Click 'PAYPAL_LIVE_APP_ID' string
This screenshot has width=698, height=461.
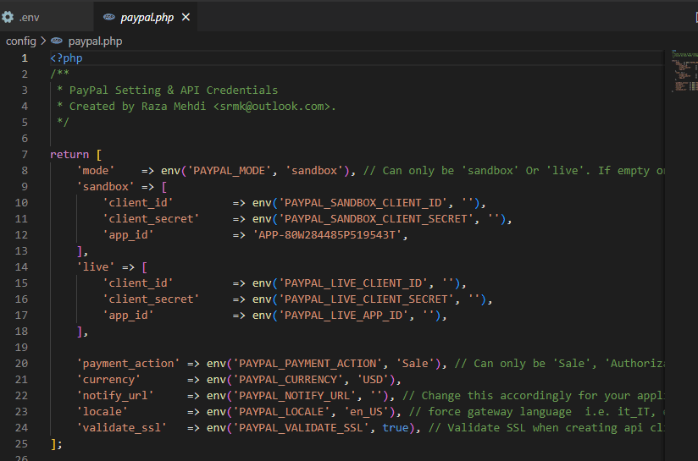coord(343,316)
